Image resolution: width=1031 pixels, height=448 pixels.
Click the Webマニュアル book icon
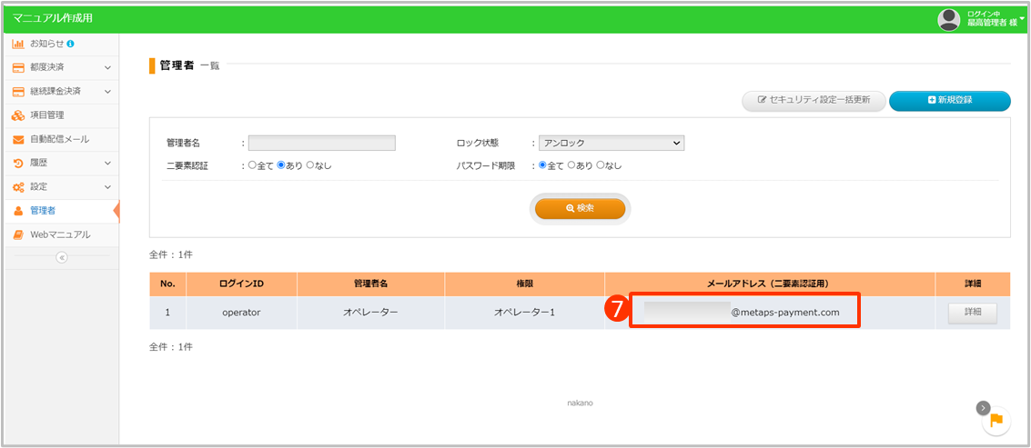[x=18, y=234]
